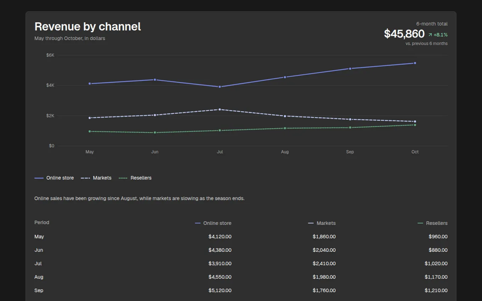Image resolution: width=482 pixels, height=301 pixels.
Task: Click the $5,120.00 cell in the Sep row
Action: click(220, 290)
